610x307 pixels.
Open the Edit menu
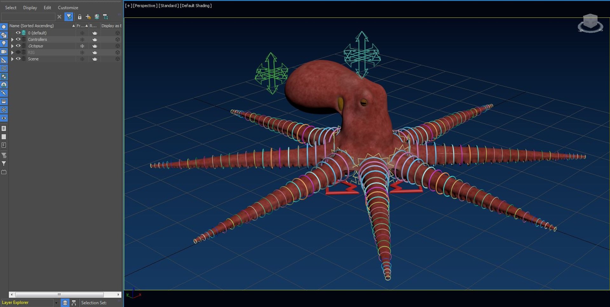pos(47,8)
